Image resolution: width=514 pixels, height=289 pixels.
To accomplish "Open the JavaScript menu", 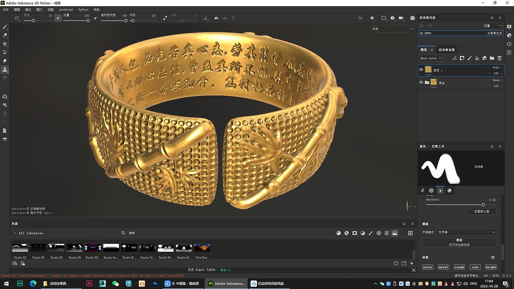I will 66,10.
